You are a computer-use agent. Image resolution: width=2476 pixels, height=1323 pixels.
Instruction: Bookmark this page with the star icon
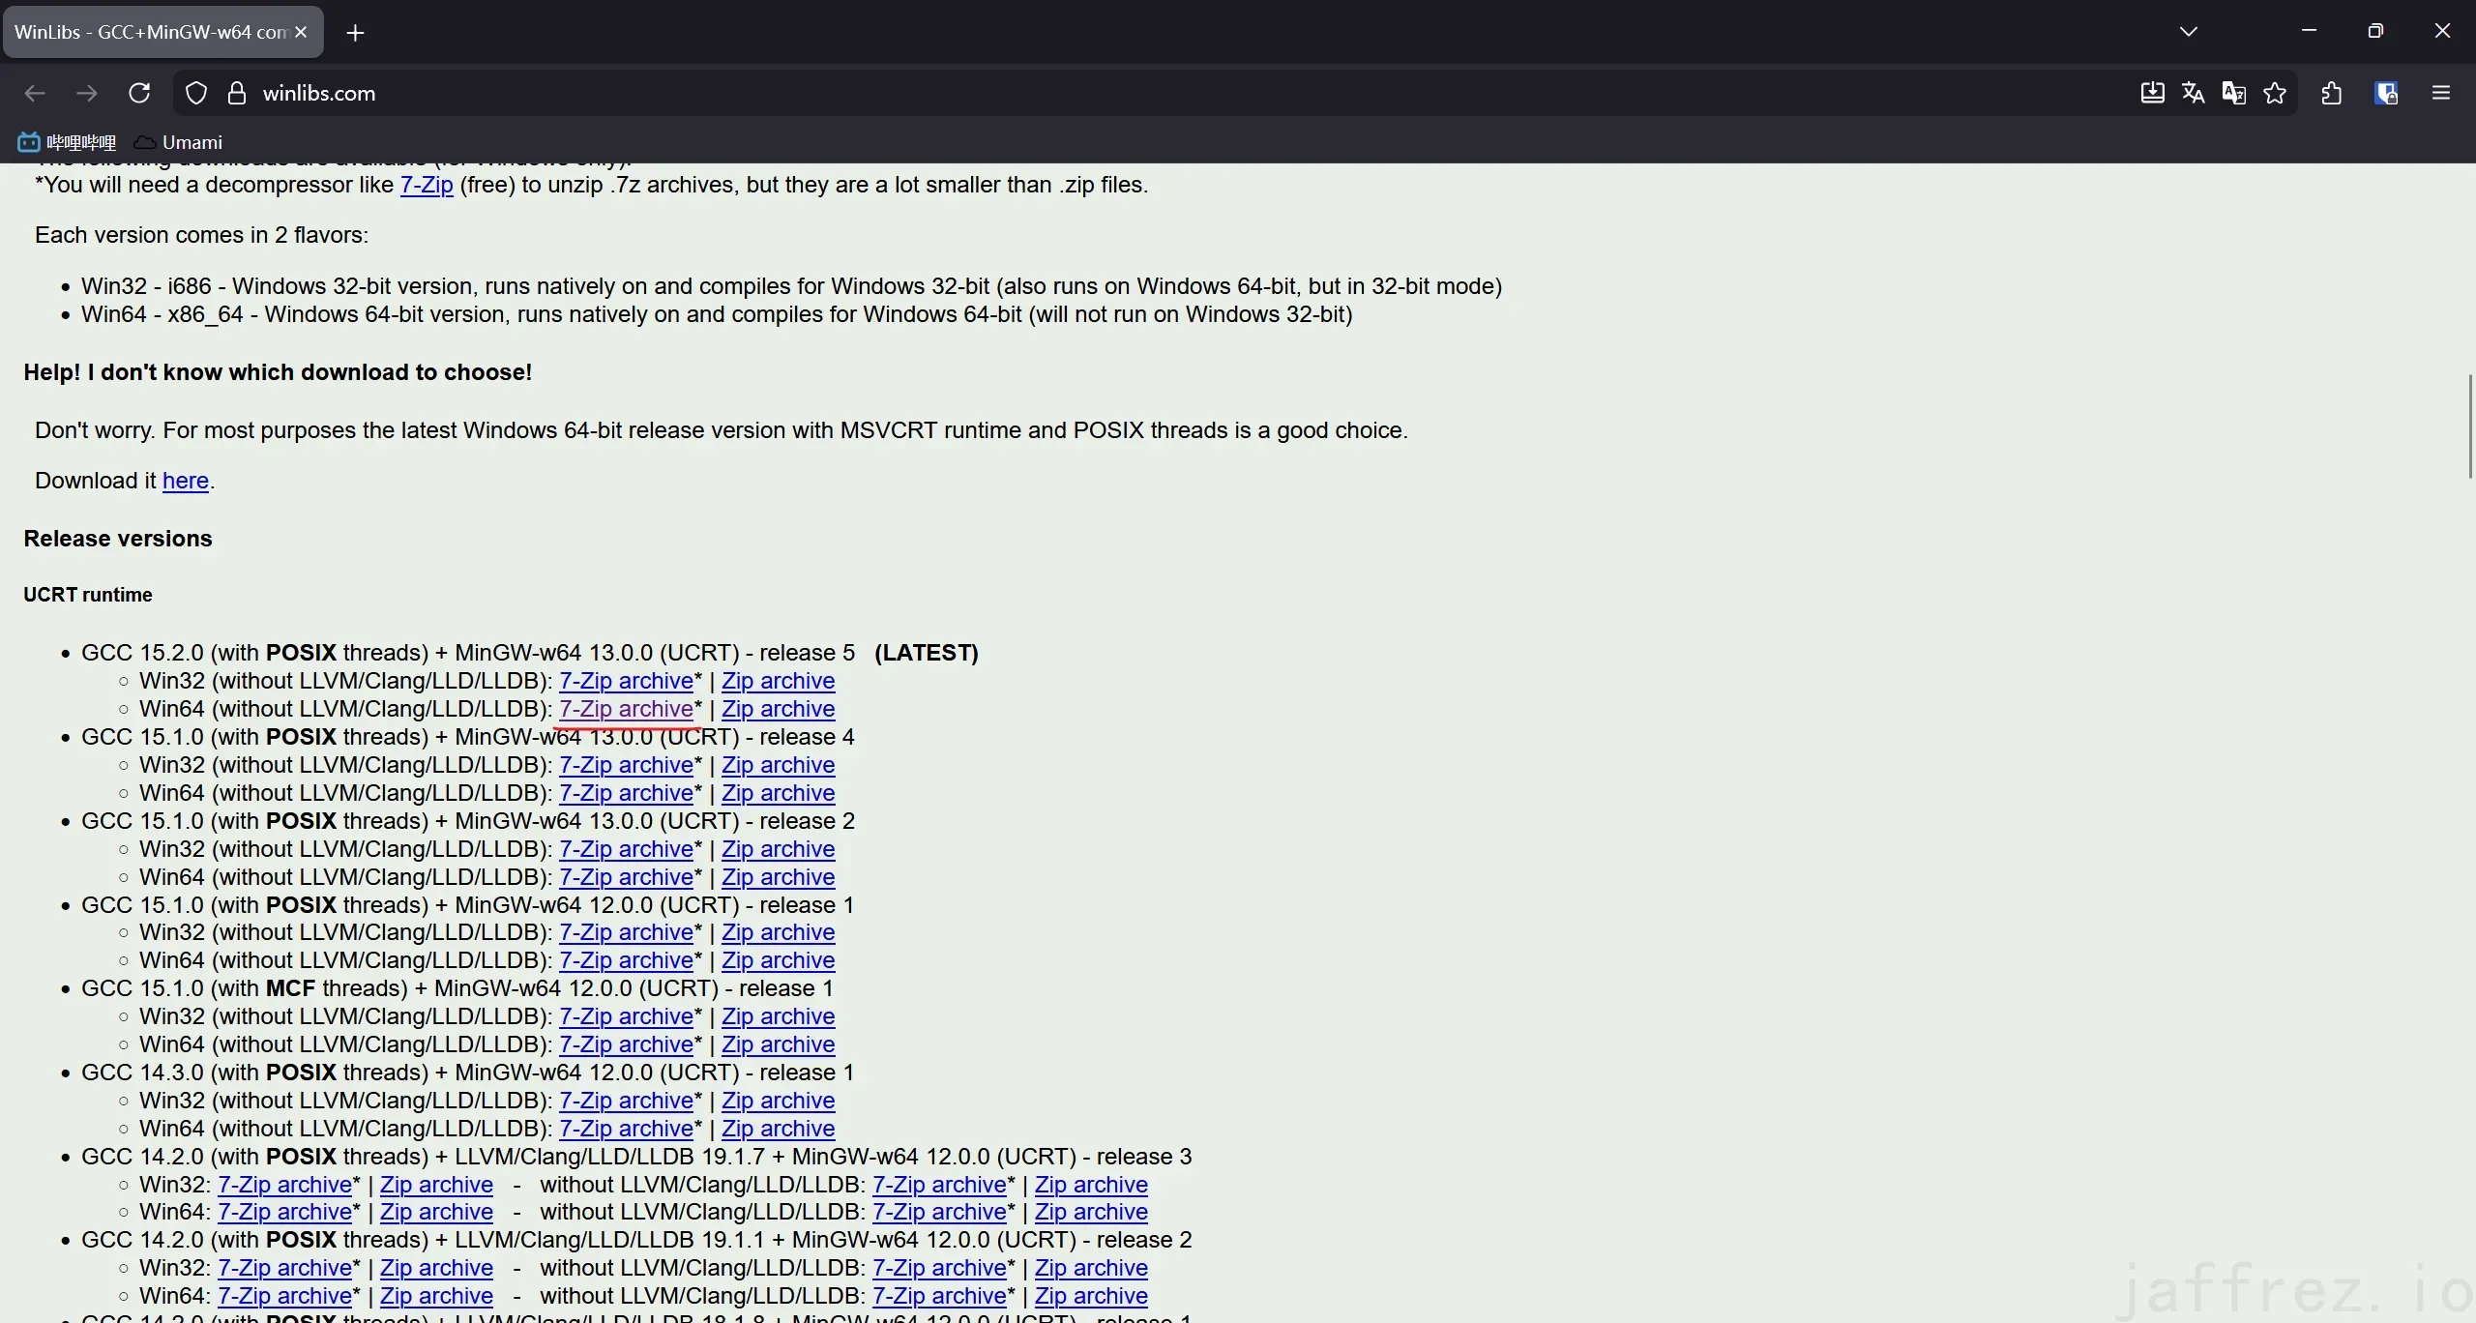[2275, 93]
